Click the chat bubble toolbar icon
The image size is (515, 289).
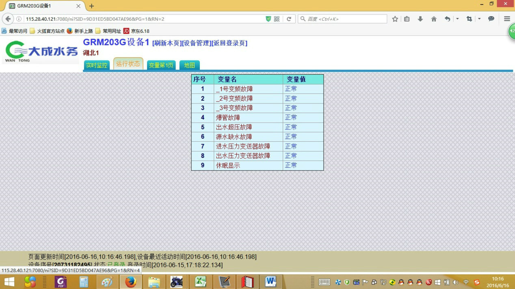coord(491,19)
